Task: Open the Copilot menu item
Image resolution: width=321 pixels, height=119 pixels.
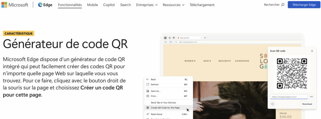Action: pyautogui.click(x=109, y=5)
